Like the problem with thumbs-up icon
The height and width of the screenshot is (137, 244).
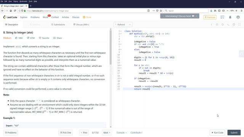click(x=16, y=38)
